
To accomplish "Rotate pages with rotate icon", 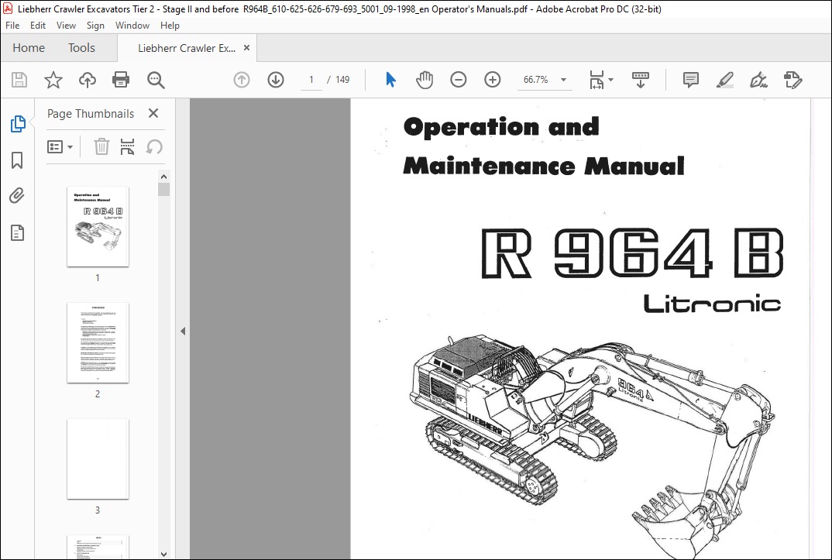I will pyautogui.click(x=154, y=147).
